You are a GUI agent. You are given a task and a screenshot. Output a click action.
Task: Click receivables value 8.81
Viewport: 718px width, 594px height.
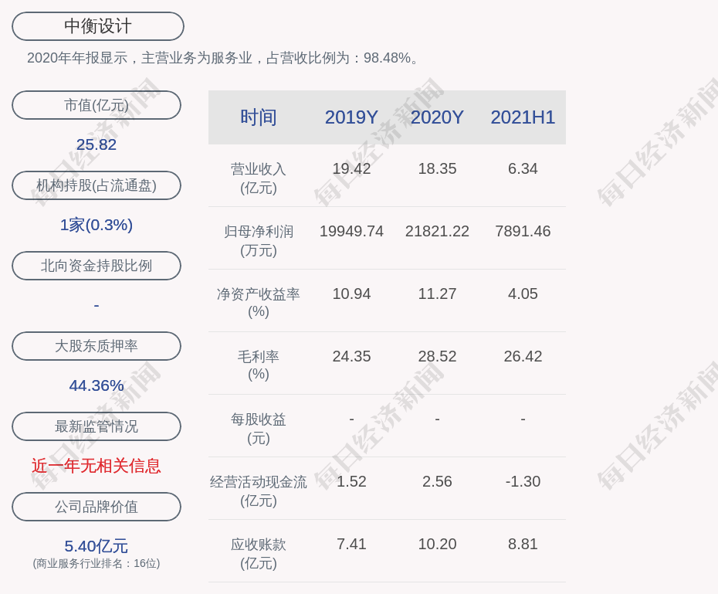point(523,544)
